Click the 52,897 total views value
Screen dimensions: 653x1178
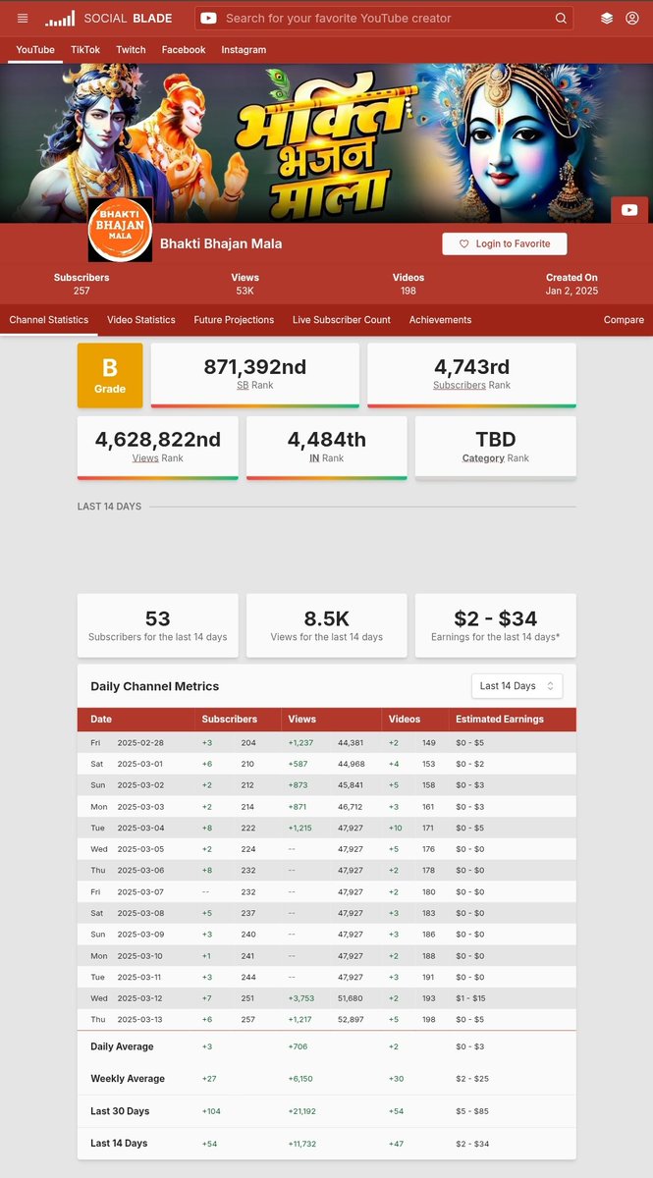point(351,1020)
